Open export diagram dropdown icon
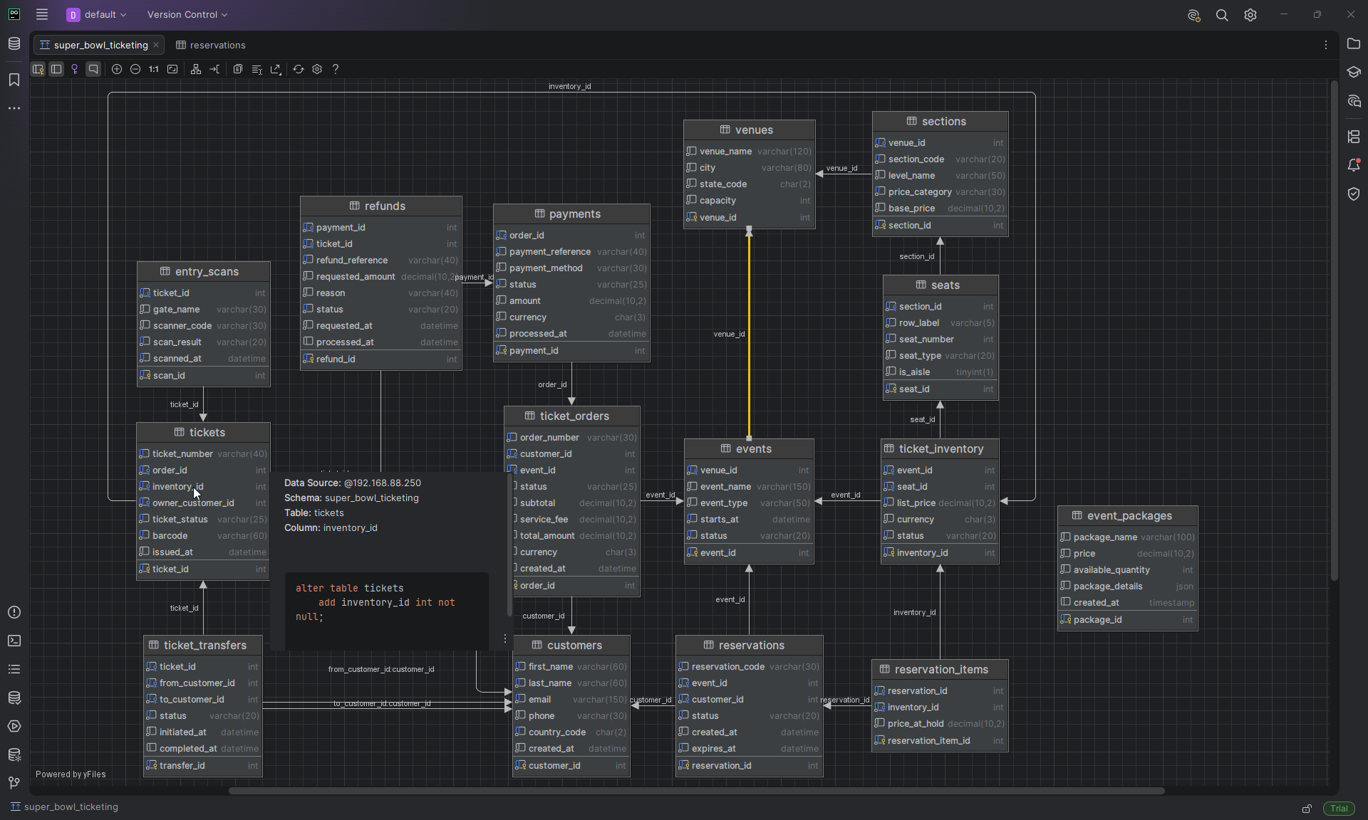 pos(276,69)
